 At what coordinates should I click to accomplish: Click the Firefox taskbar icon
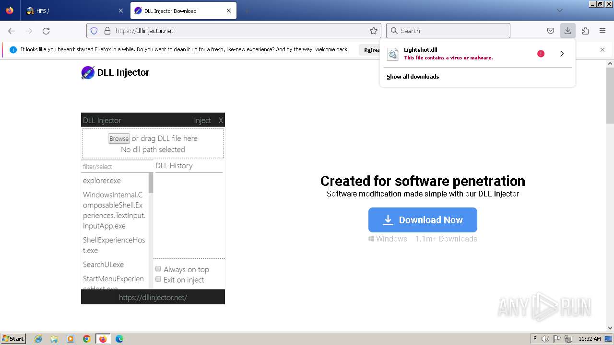coord(103,339)
